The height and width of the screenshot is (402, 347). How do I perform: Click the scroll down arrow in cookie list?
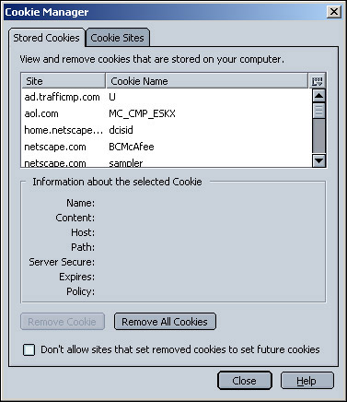pos(318,160)
